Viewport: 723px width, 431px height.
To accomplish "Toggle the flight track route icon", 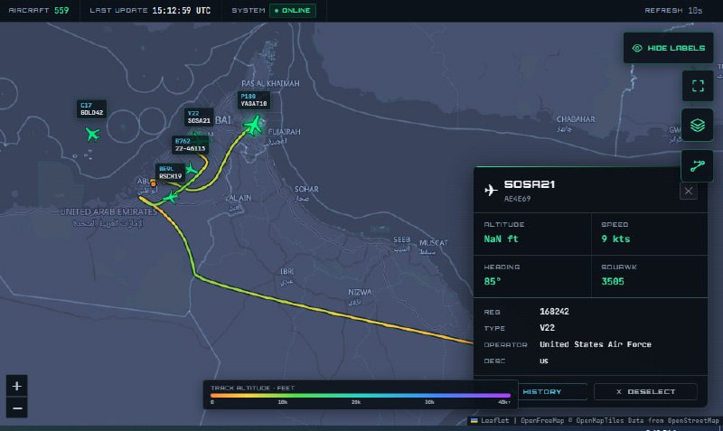I will [x=697, y=166].
